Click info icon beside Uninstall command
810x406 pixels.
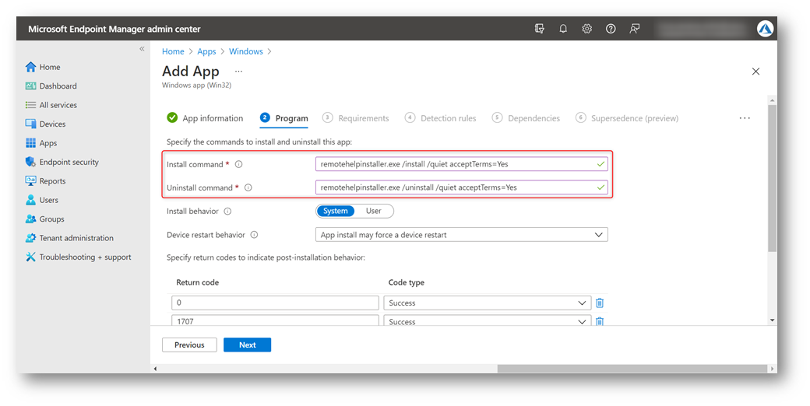pos(248,187)
